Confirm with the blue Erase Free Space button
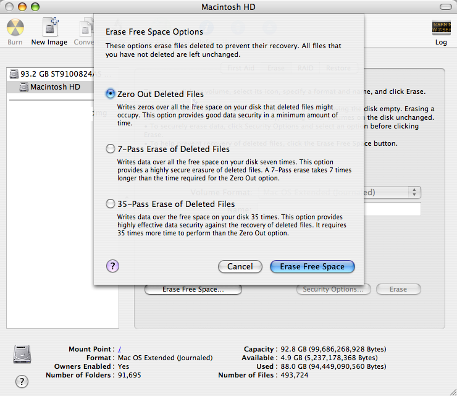 (312, 266)
